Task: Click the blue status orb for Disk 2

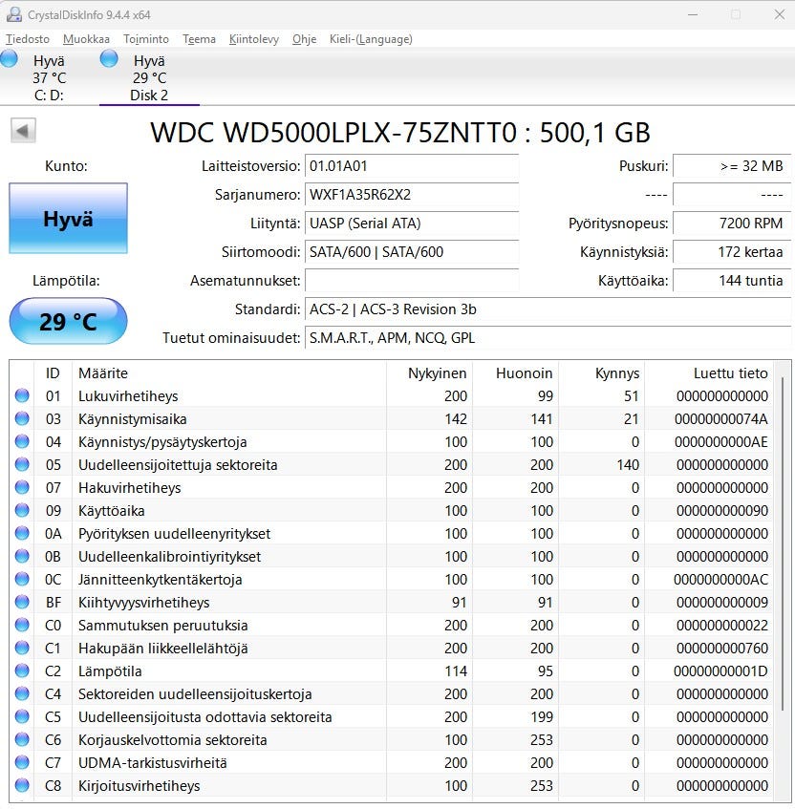Action: pyautogui.click(x=109, y=59)
